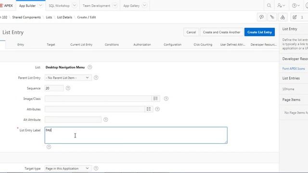Click the Alt Attribute input field
Screen dimensions: 308x173
point(73,120)
